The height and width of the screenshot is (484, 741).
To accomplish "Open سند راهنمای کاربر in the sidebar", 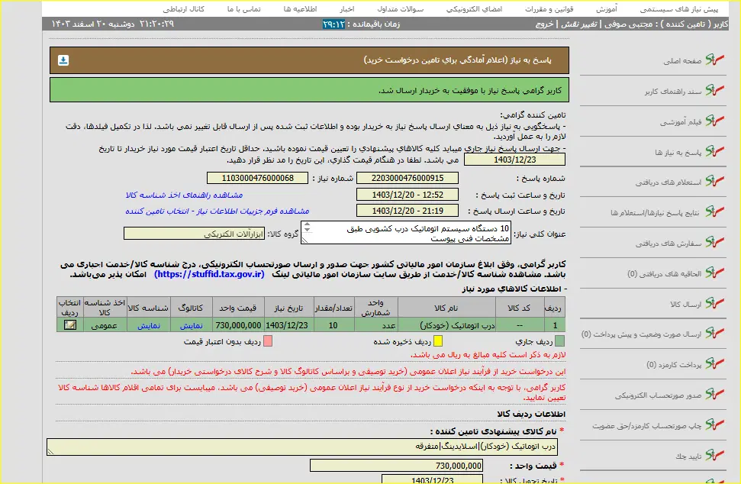I will point(673,92).
